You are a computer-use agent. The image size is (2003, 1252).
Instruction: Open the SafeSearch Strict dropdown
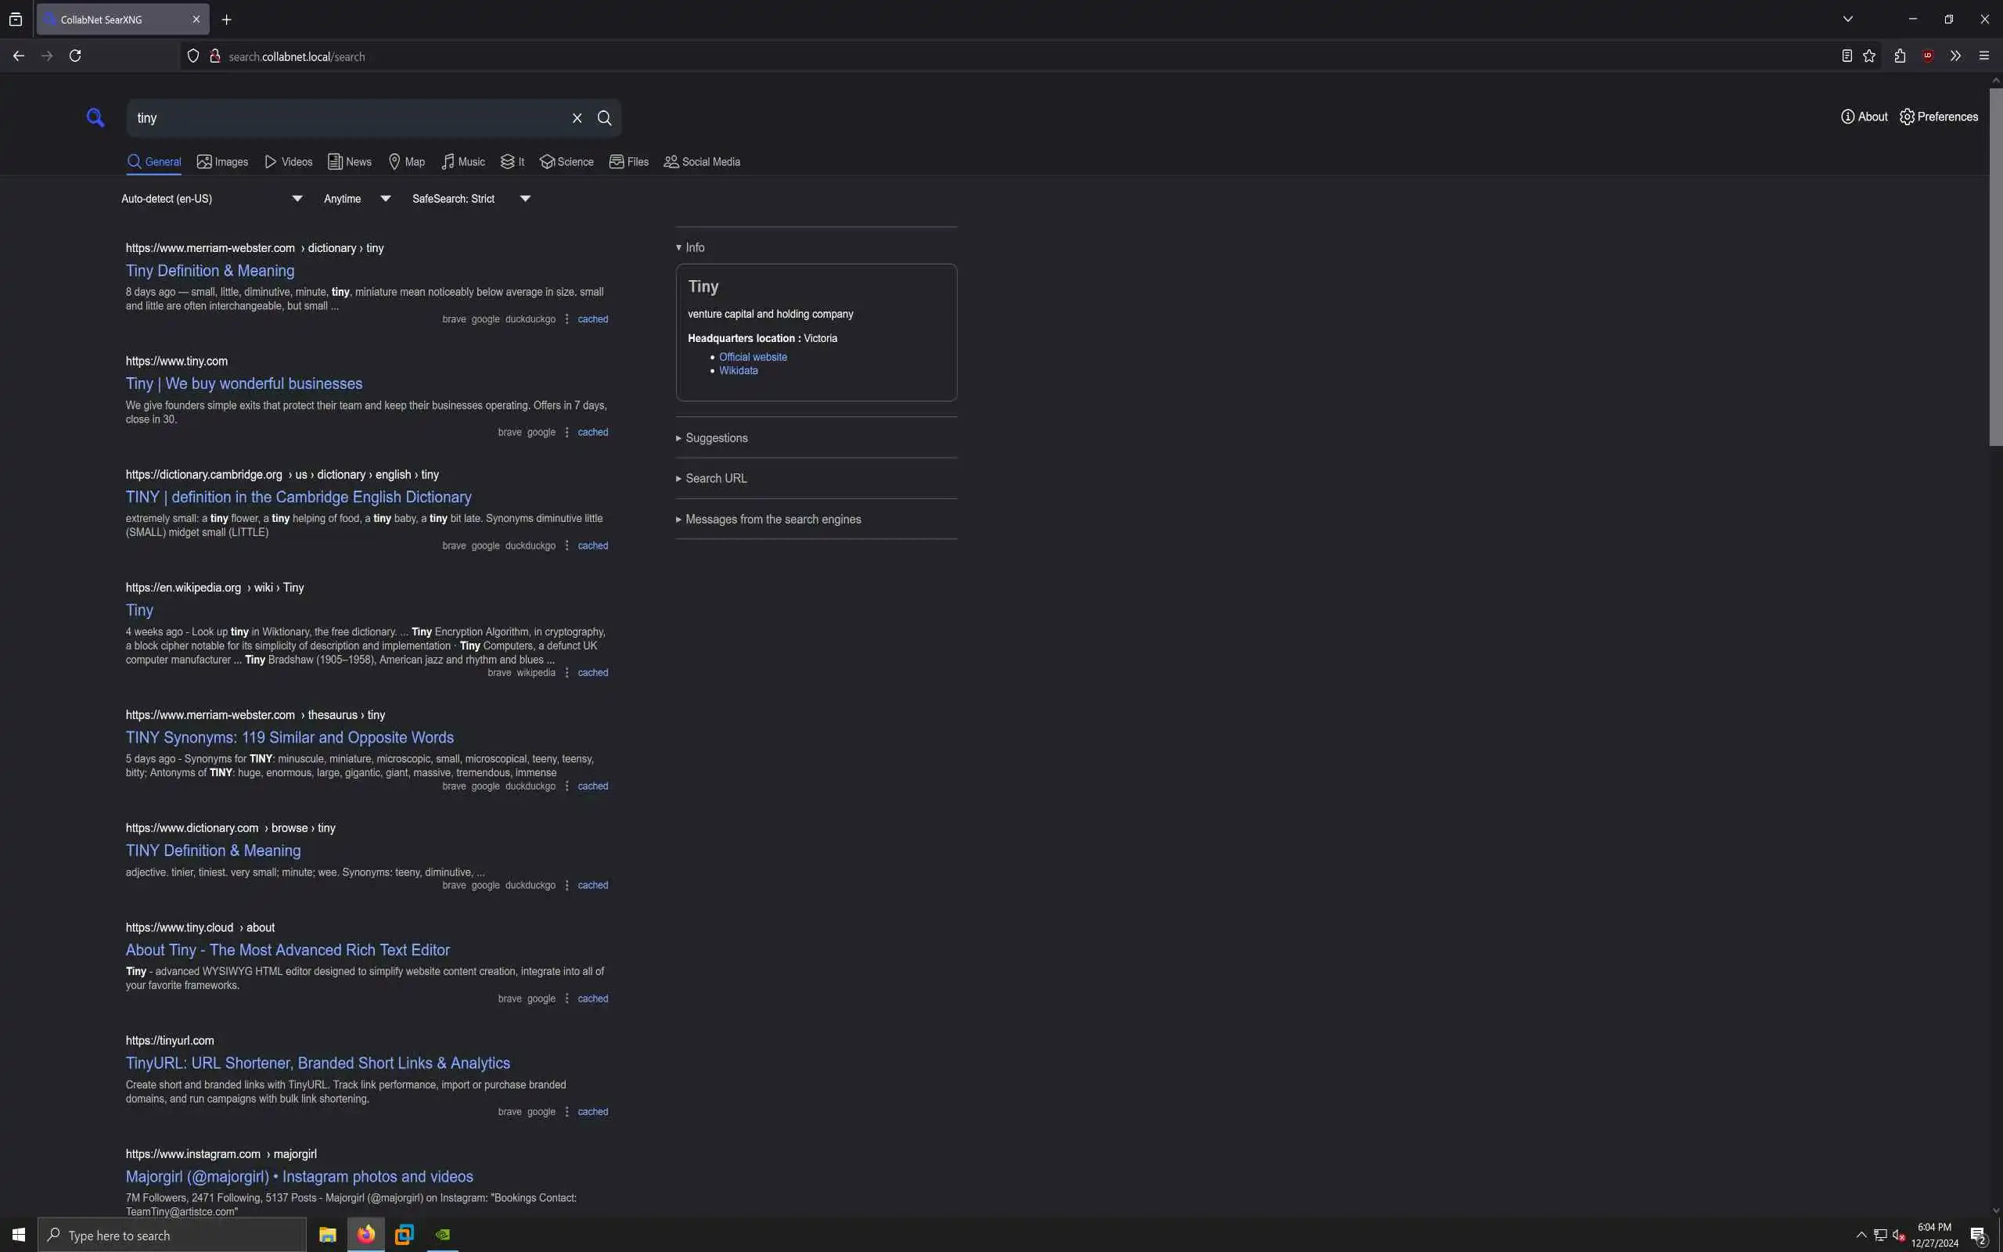pos(471,199)
